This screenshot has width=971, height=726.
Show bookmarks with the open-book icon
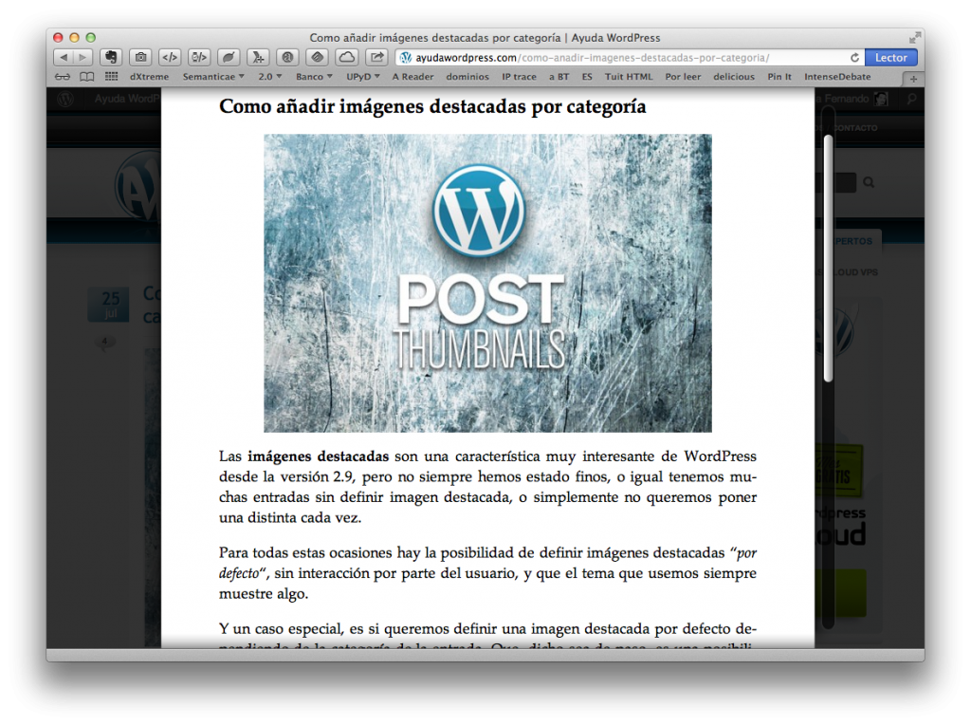pos(86,77)
